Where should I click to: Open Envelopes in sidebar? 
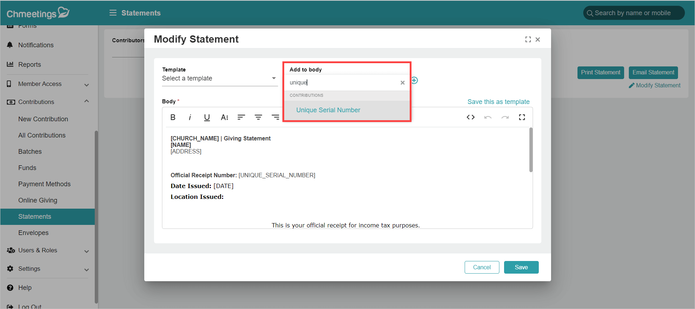(33, 233)
